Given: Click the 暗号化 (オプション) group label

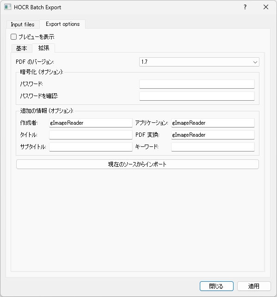Looking at the screenshot, I should (x=42, y=72).
